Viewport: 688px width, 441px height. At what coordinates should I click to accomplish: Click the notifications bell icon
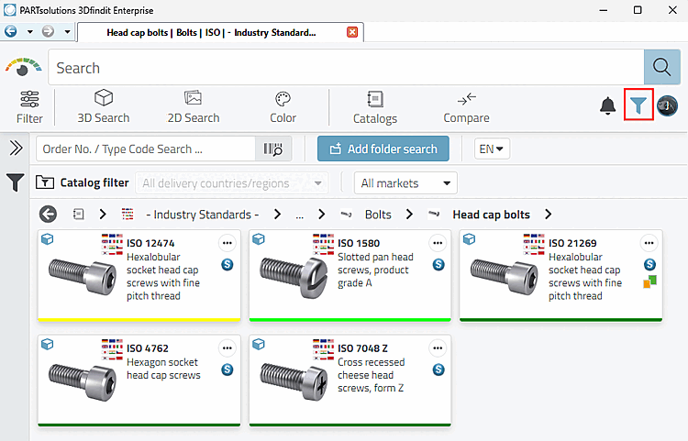coord(607,106)
